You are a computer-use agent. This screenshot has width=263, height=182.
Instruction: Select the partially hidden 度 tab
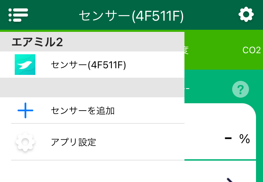pyautogui.click(x=187, y=50)
